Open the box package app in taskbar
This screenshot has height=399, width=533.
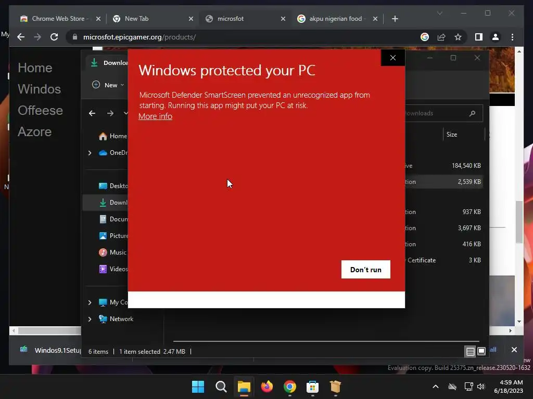[x=335, y=387]
